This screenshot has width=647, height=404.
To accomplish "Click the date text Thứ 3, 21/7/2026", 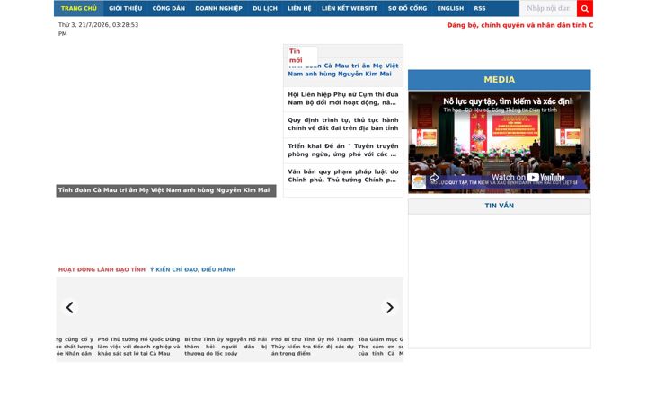I will pyautogui.click(x=98, y=30).
